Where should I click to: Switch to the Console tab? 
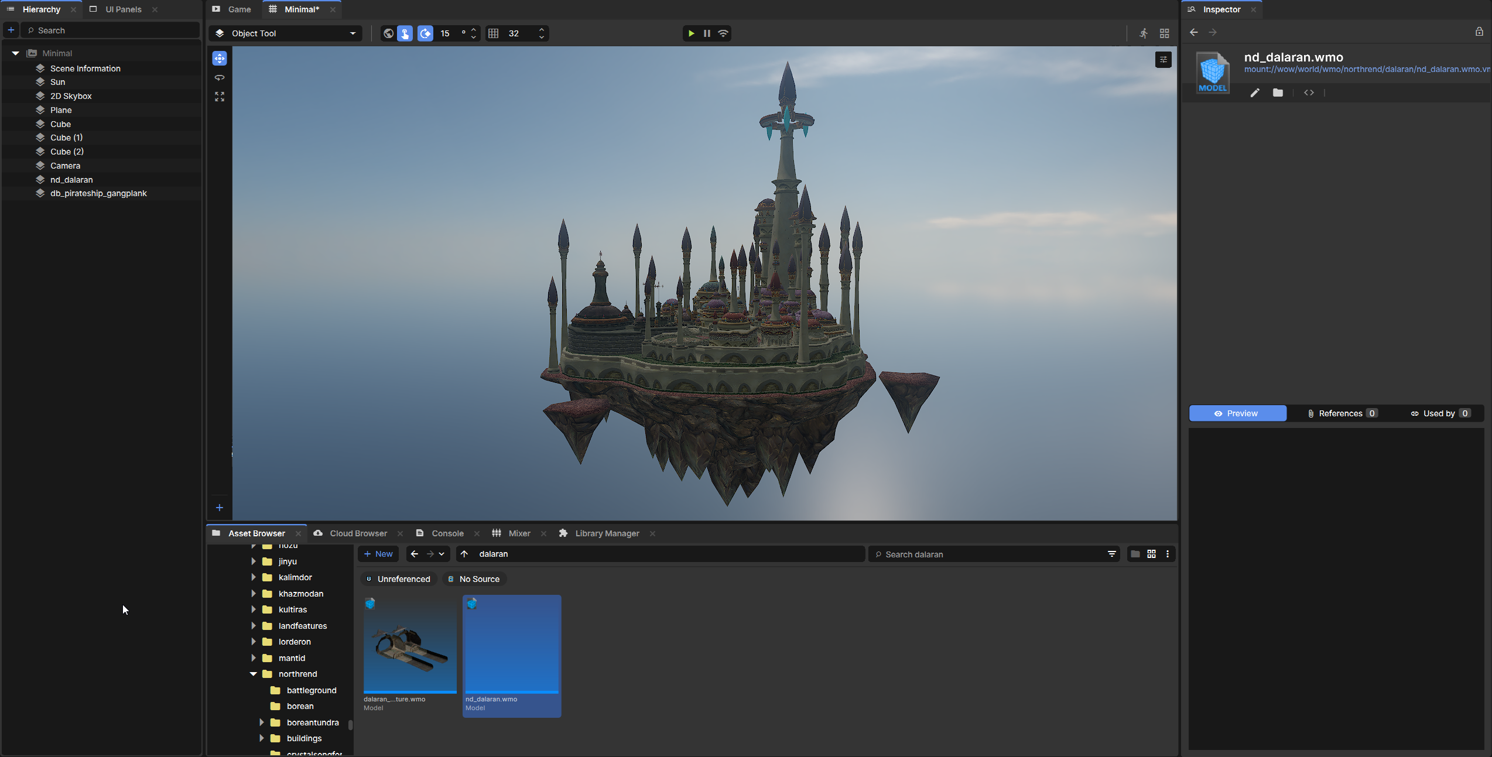pyautogui.click(x=447, y=533)
